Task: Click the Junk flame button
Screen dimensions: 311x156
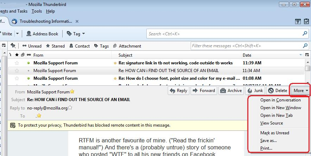Action: click(255, 91)
